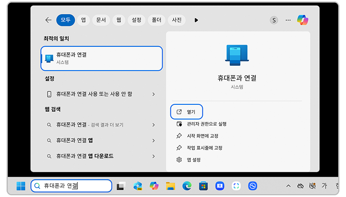
Task: Click 열기 to open the app
Action: (186, 112)
